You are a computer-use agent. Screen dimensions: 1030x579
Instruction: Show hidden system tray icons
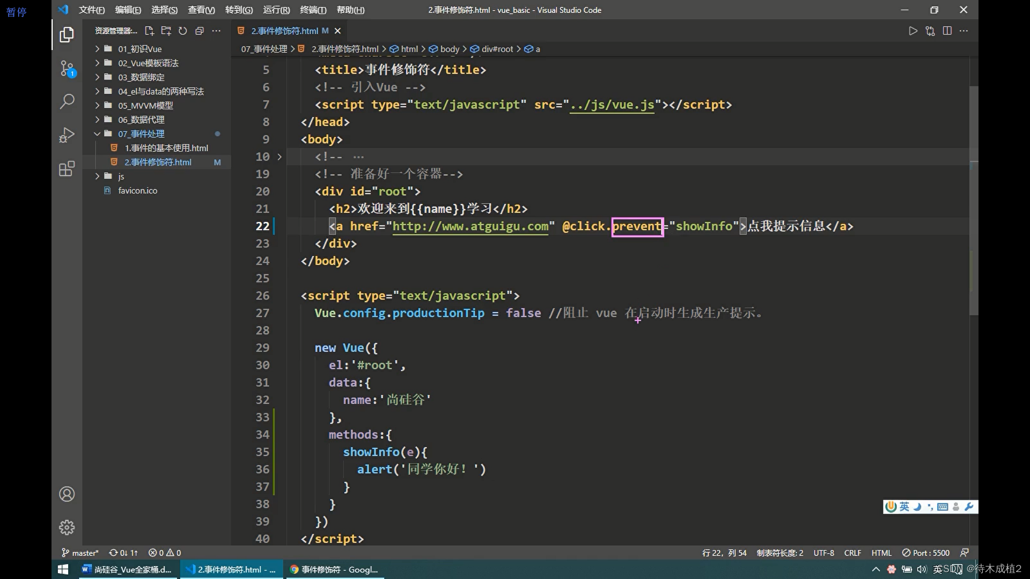876,569
